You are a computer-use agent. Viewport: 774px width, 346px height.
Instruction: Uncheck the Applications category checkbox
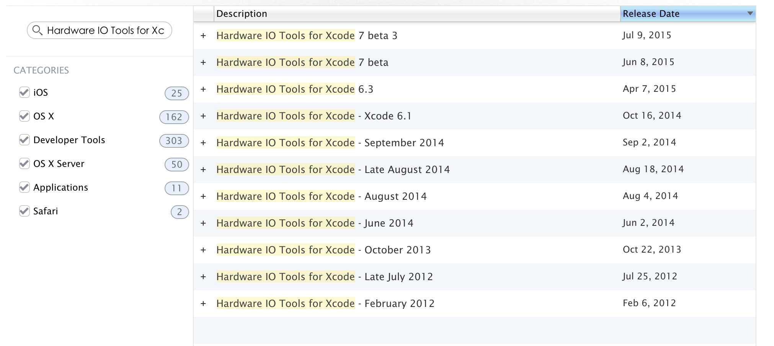pos(24,187)
